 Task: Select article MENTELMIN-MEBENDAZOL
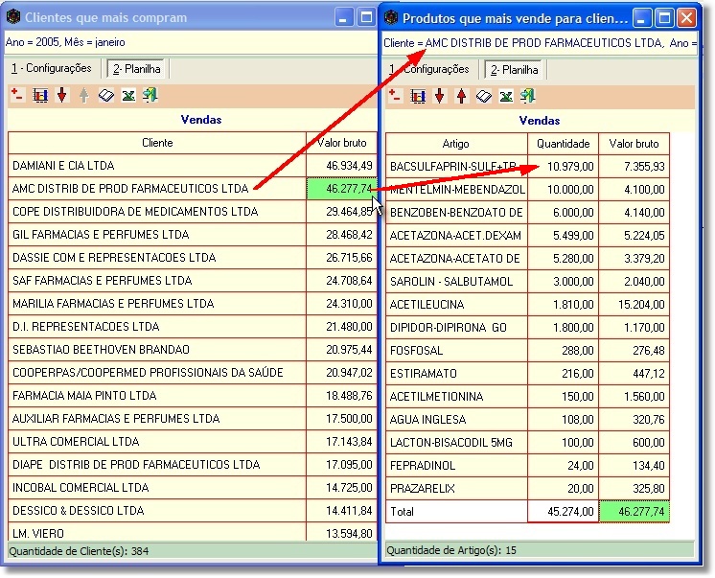pyautogui.click(x=456, y=190)
